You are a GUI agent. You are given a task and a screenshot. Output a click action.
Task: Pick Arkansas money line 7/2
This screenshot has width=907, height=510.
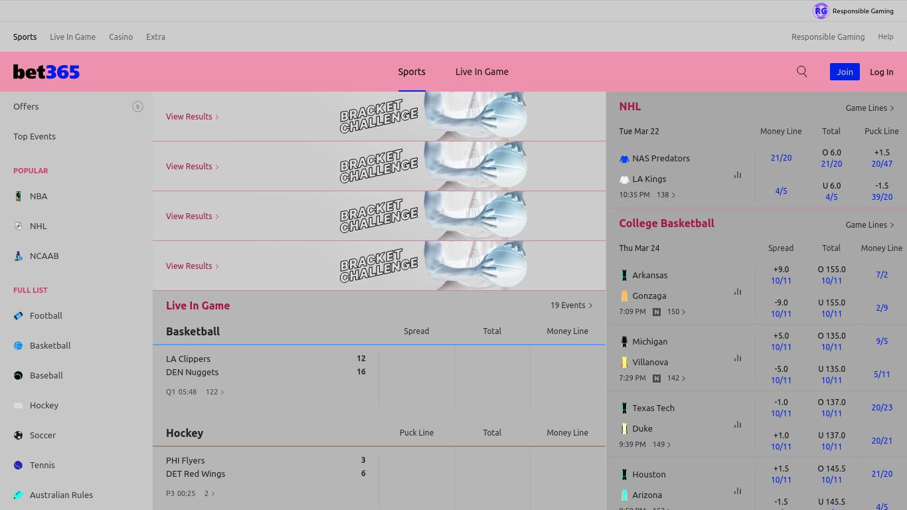[x=882, y=274]
